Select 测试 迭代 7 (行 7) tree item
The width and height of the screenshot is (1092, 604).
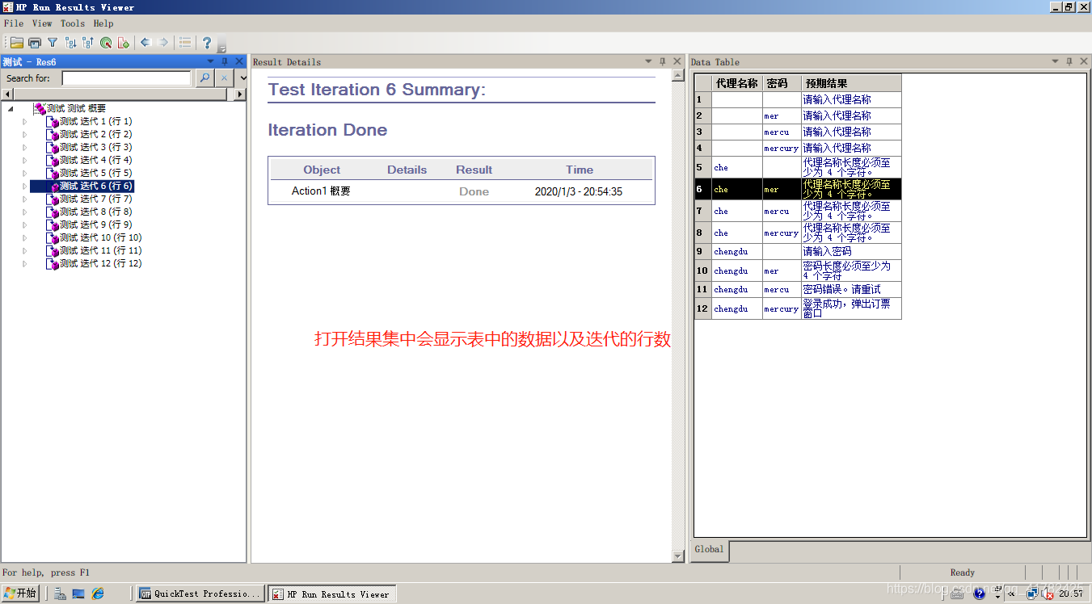[95, 199]
